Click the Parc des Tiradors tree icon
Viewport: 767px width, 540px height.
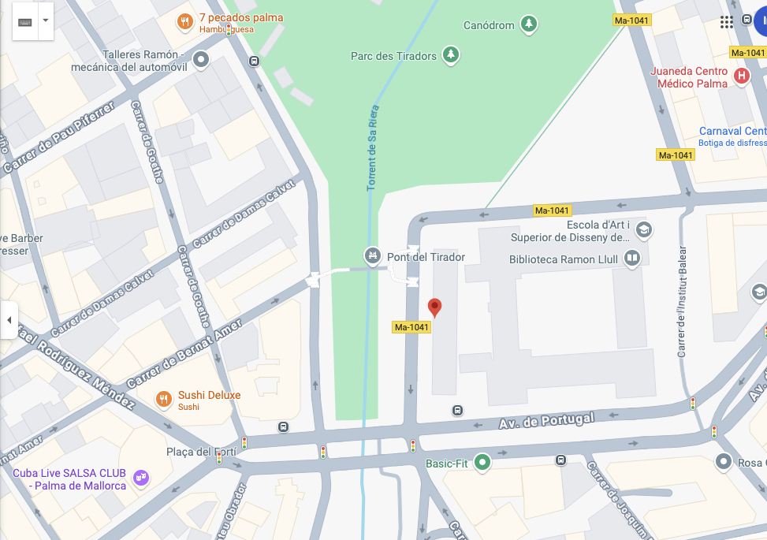point(451,54)
